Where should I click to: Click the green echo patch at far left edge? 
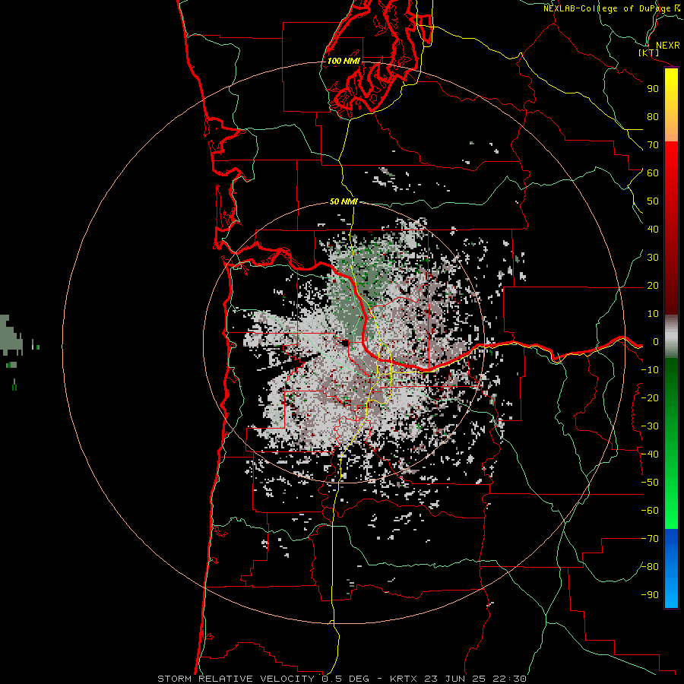click(x=10, y=336)
